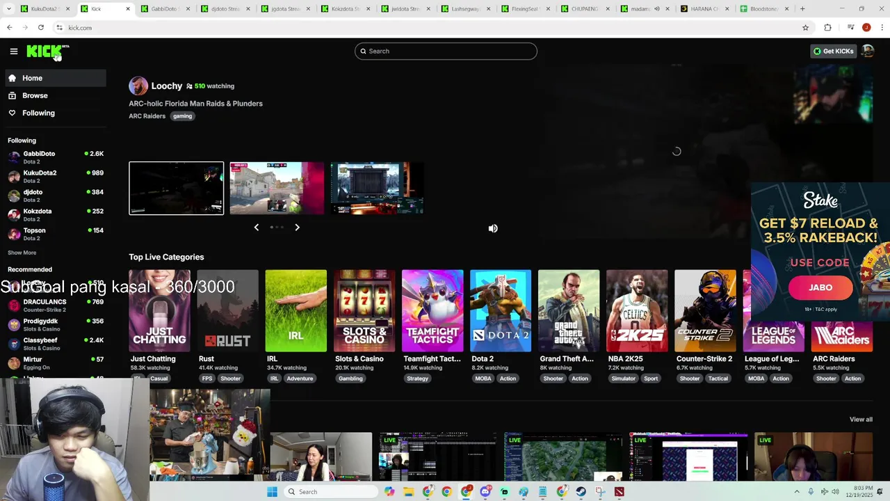Click Get KICKs button

[833, 51]
